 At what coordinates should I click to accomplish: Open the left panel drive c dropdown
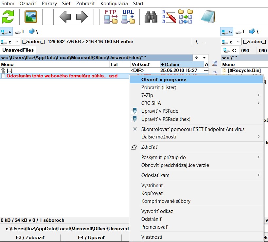10,42
